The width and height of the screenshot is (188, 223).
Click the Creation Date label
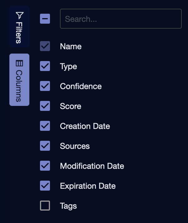coord(85,126)
